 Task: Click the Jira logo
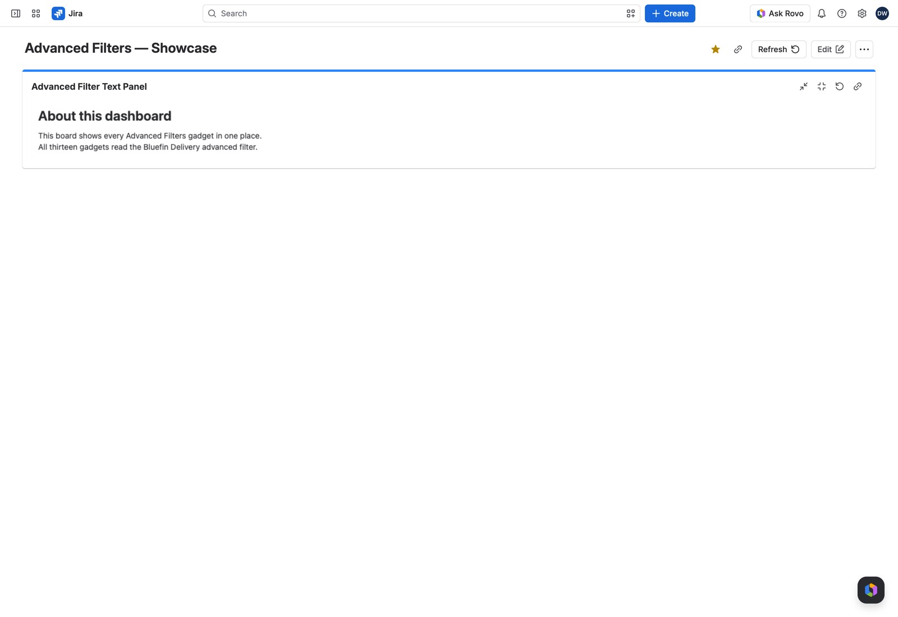click(x=67, y=13)
